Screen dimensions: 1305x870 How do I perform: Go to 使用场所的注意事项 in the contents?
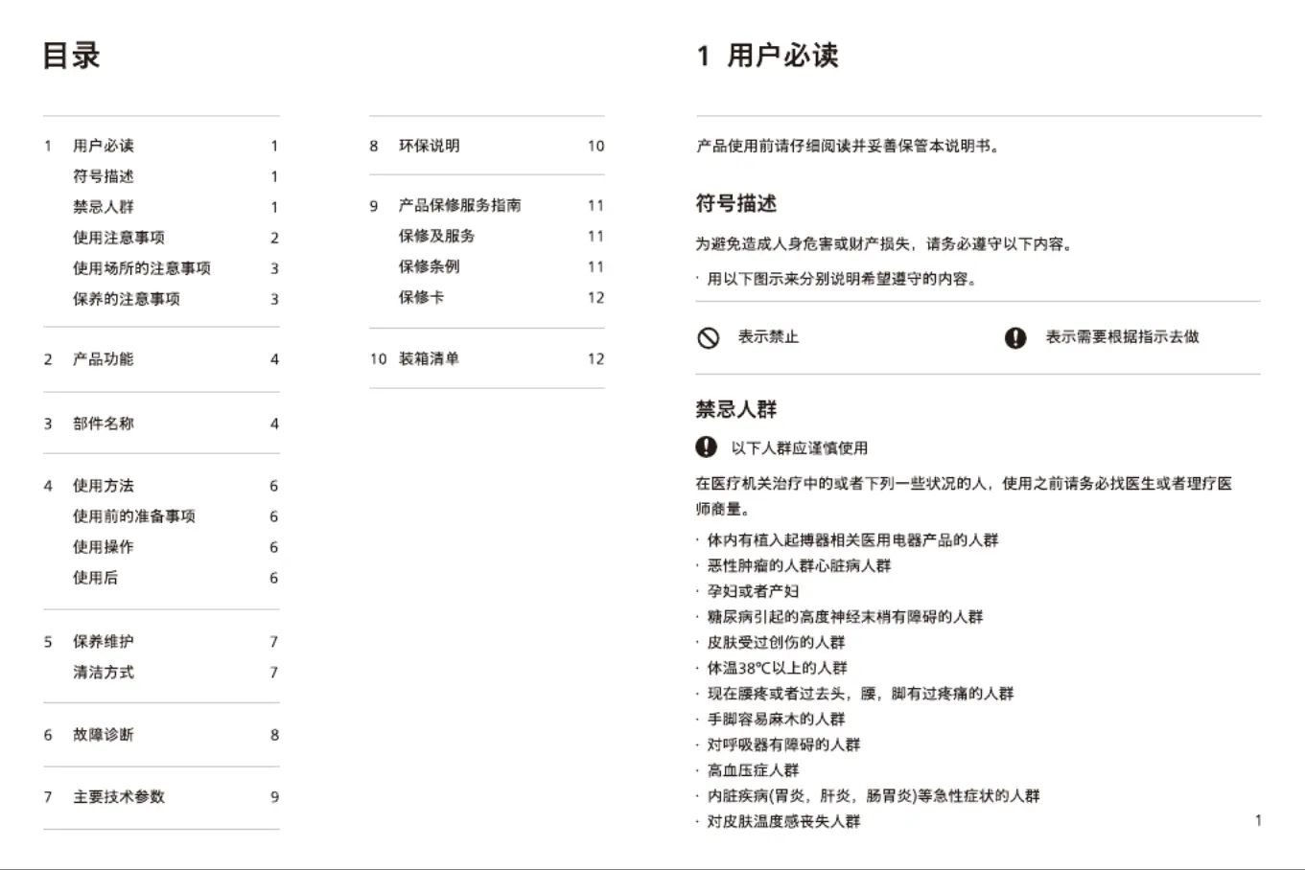[x=142, y=268]
